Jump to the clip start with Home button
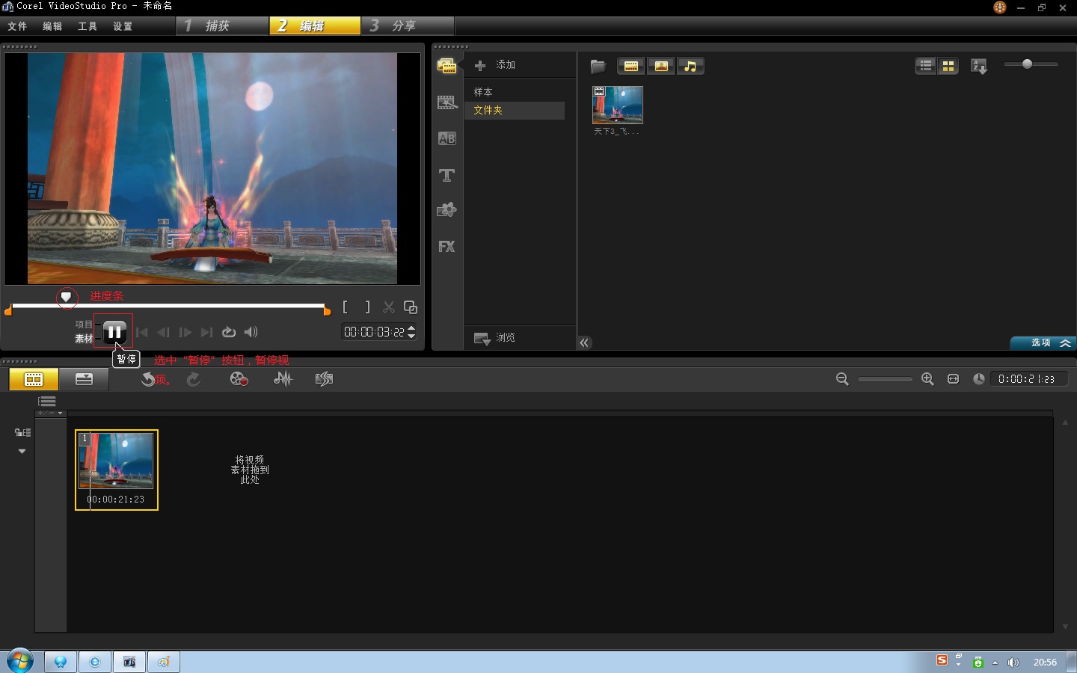This screenshot has width=1077, height=673. pyautogui.click(x=143, y=332)
